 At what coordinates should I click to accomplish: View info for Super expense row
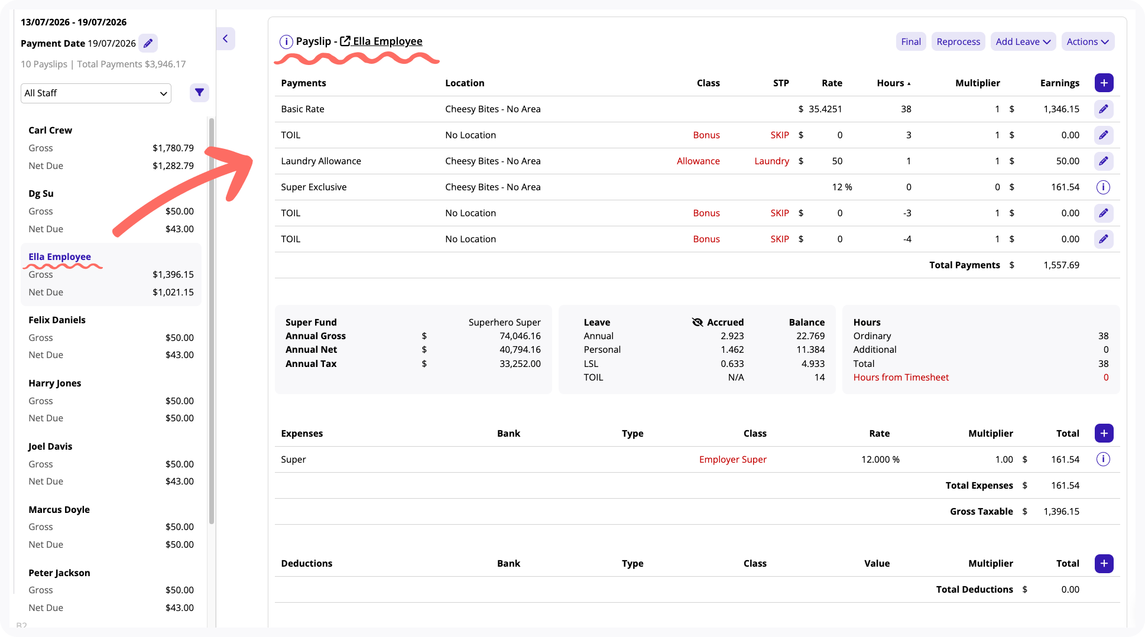[x=1103, y=459]
